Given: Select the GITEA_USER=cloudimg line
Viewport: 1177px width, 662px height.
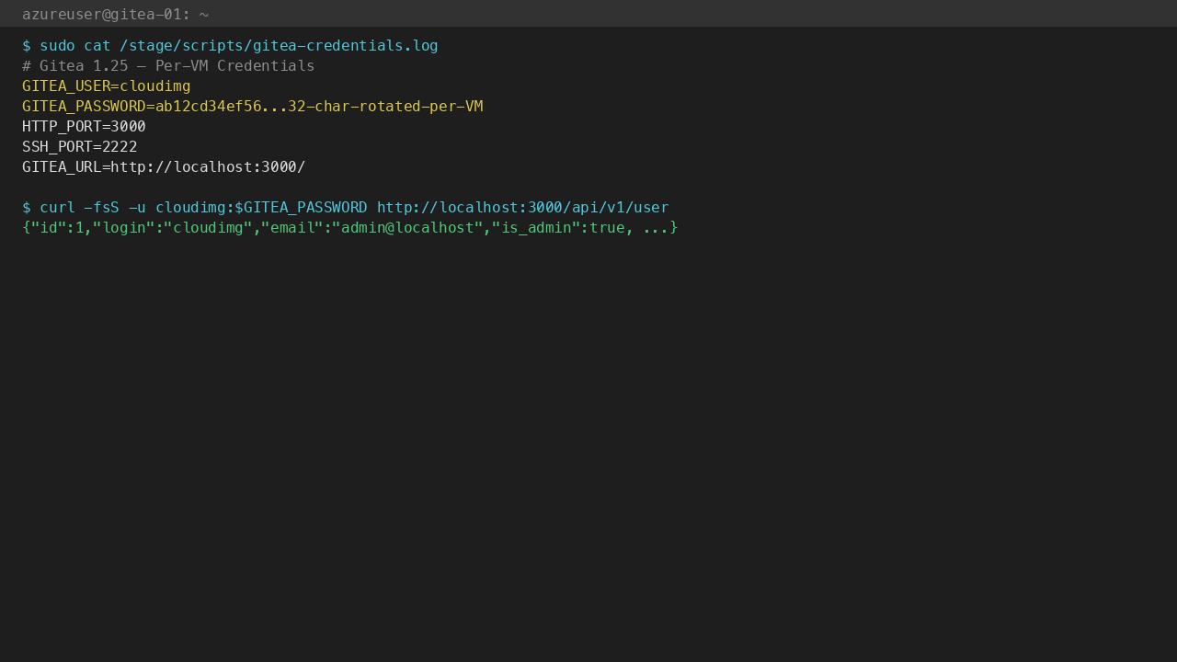Looking at the screenshot, I should click(x=107, y=86).
